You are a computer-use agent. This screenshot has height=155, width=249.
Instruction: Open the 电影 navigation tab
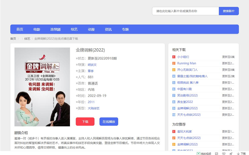click(37, 30)
